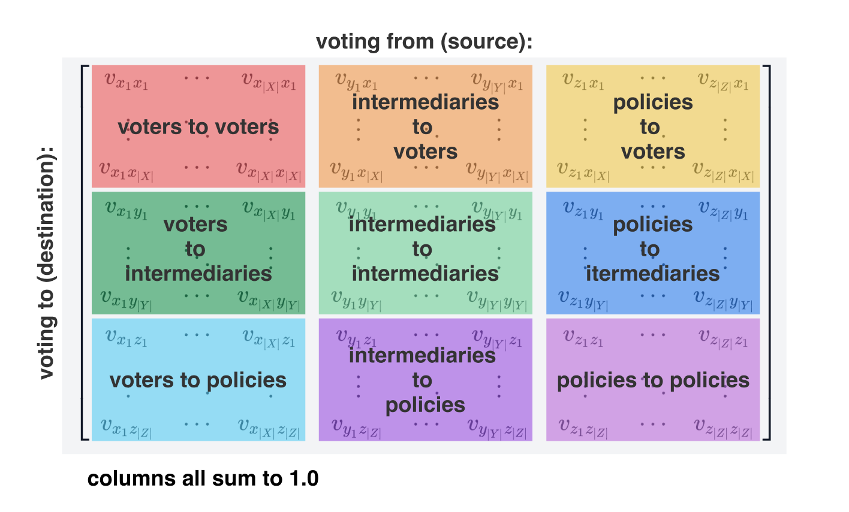Image resolution: width=849 pixels, height=512 pixels.
Task: Click the voting from (source) heading
Action: point(424,42)
